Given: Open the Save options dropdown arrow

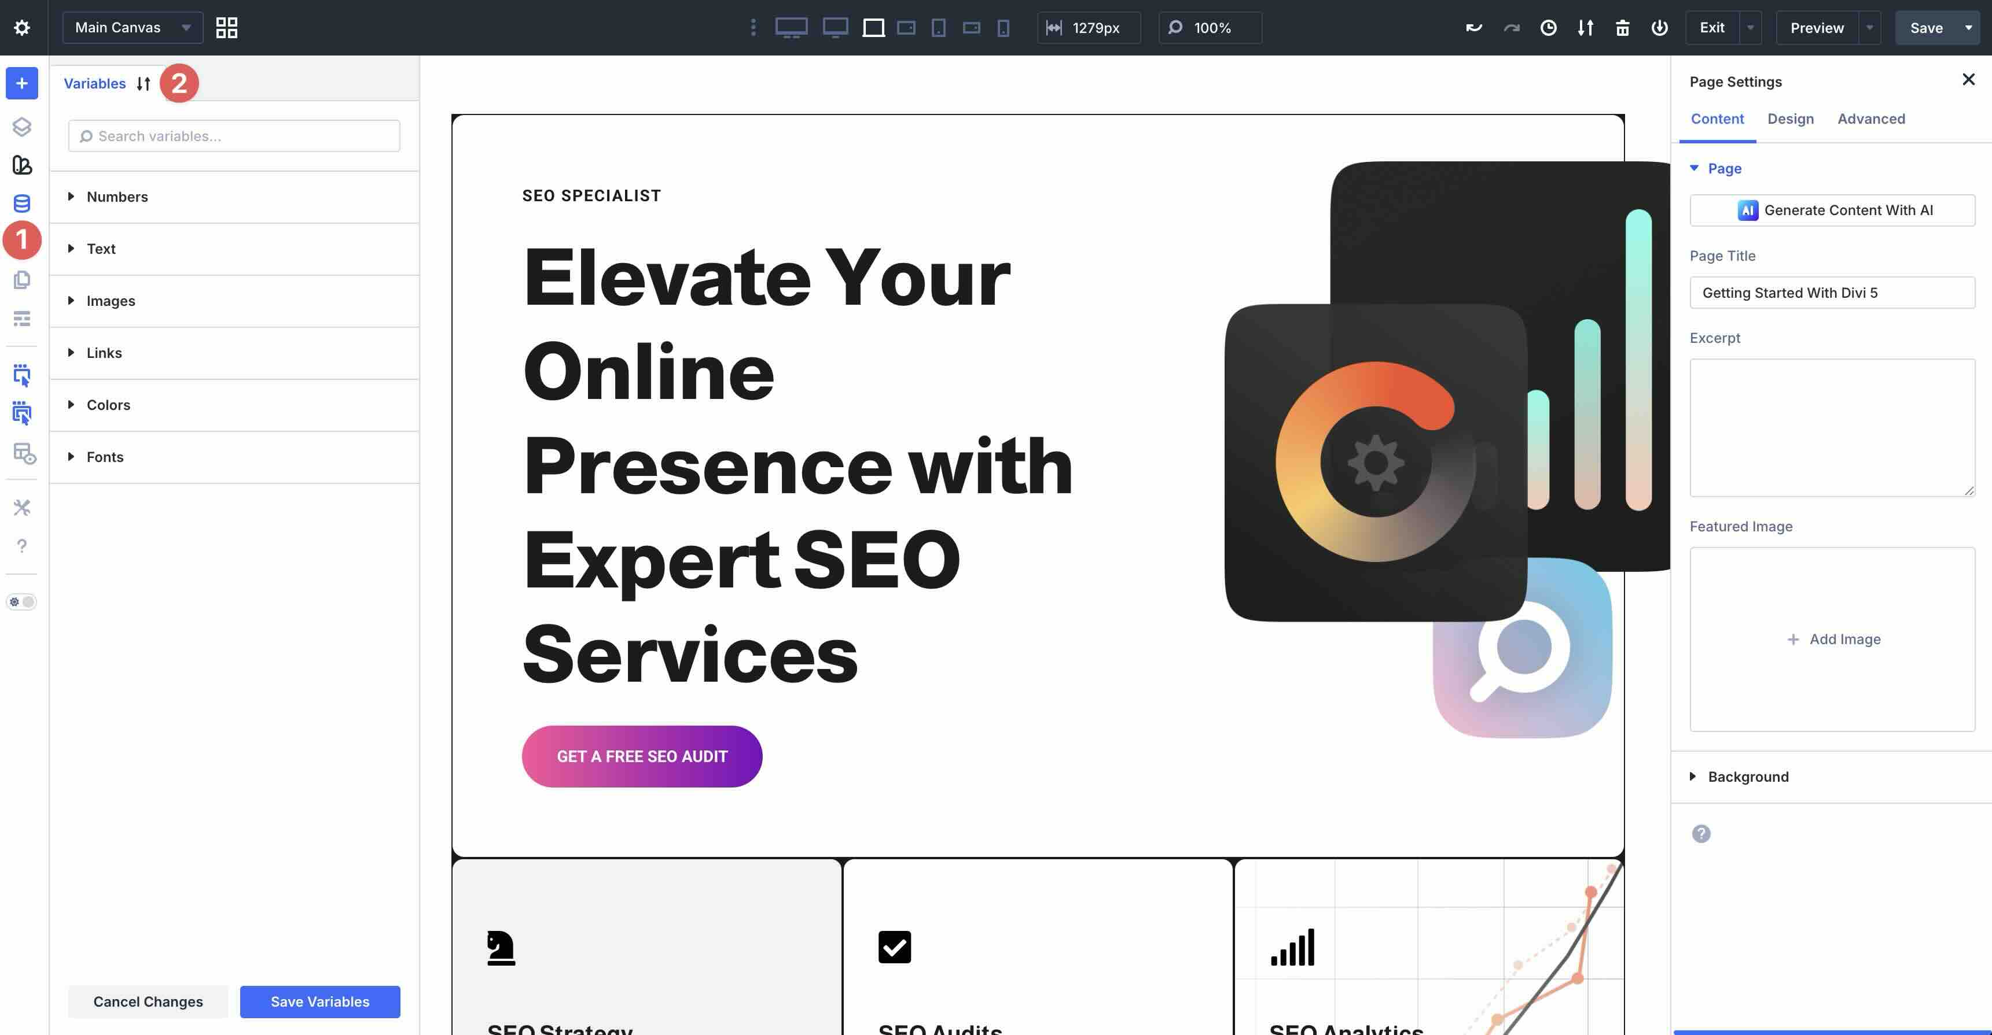Looking at the screenshot, I should [x=1968, y=28].
